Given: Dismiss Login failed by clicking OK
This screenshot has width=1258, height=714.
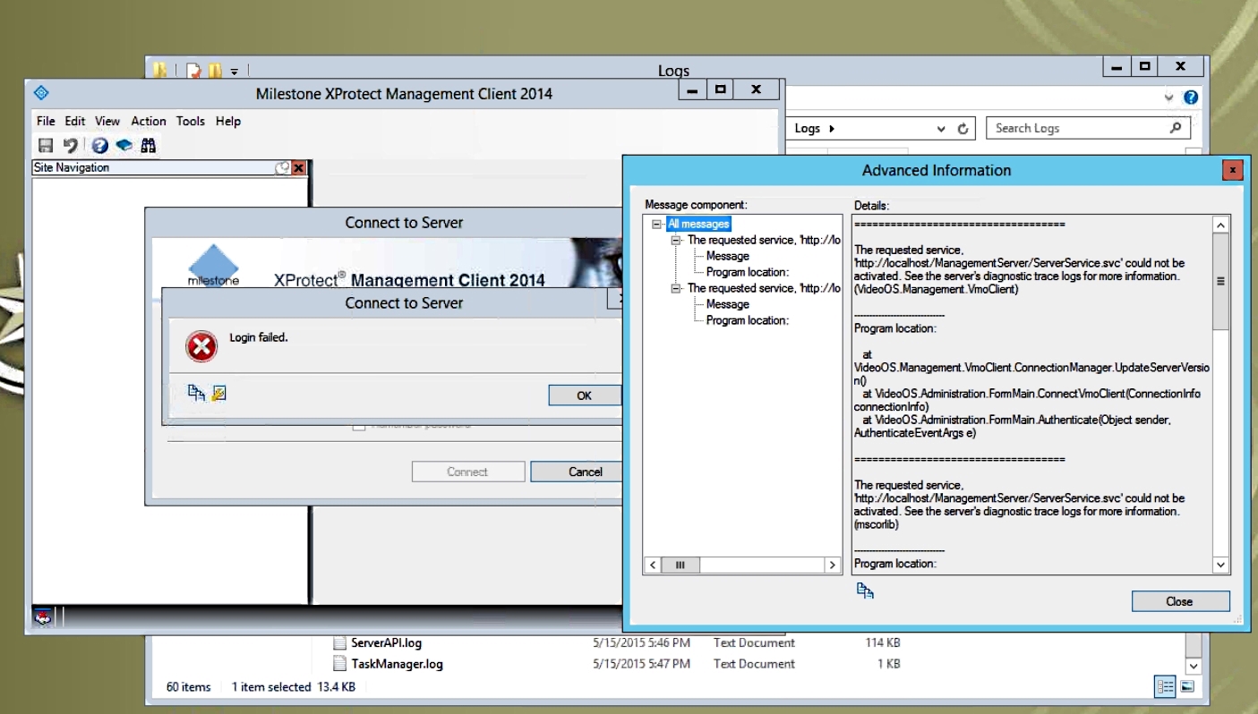Looking at the screenshot, I should (584, 395).
